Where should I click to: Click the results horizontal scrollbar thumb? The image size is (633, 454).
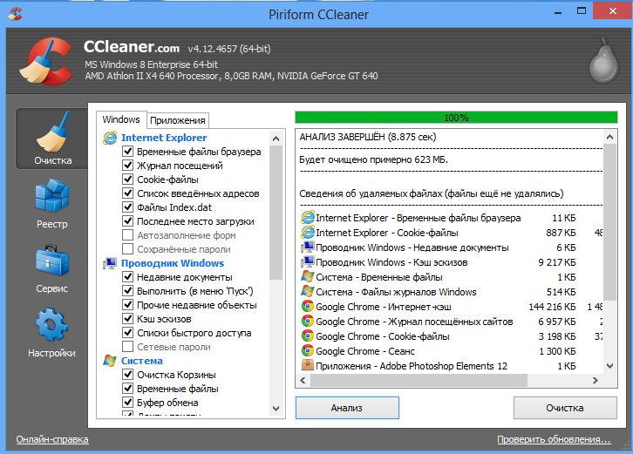click(419, 380)
